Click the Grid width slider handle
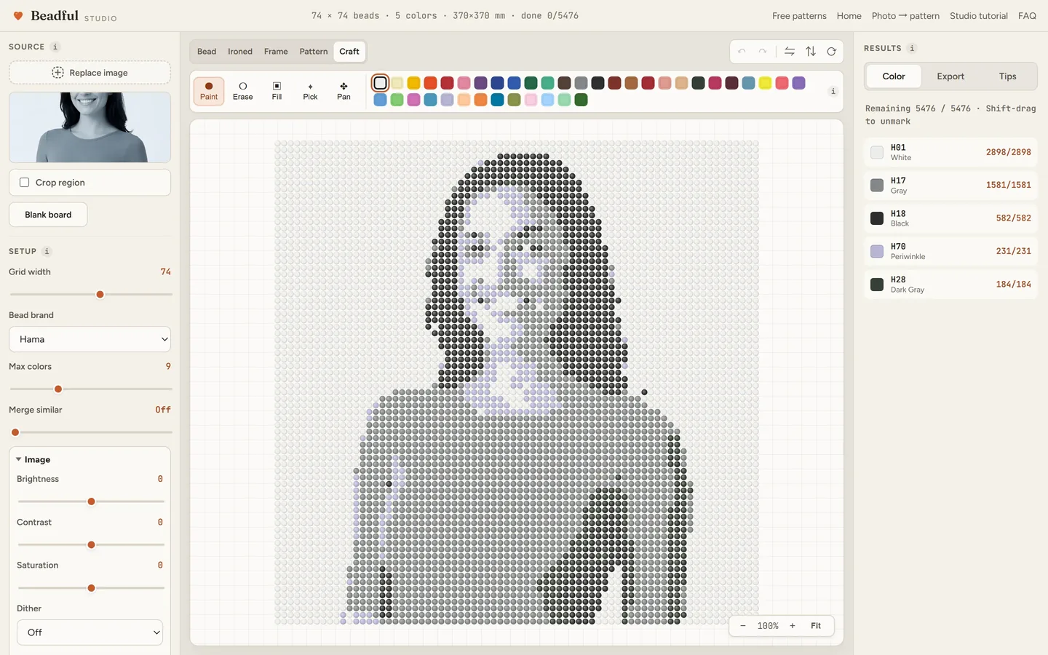 pos(100,295)
